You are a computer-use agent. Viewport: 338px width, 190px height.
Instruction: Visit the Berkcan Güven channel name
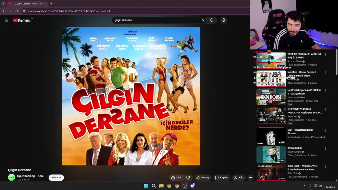pos(294,61)
